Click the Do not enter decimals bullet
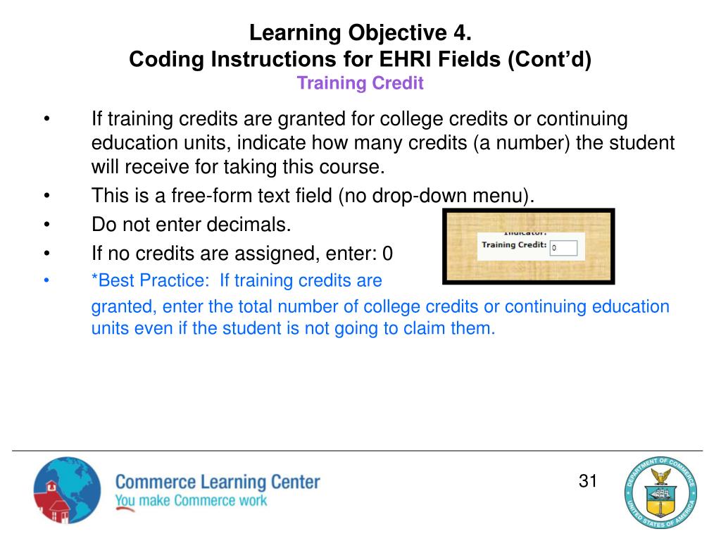This screenshot has width=721, height=541. (192, 225)
